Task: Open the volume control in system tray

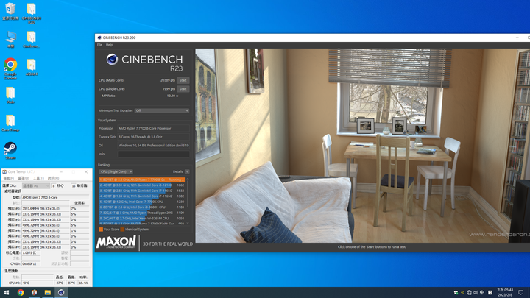Action: 476,293
